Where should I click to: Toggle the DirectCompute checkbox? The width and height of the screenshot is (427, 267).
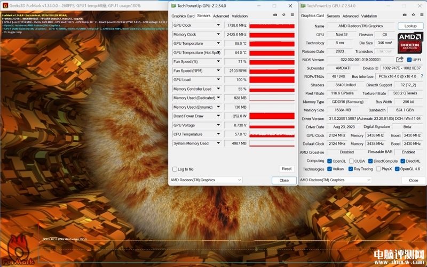[x=370, y=161]
